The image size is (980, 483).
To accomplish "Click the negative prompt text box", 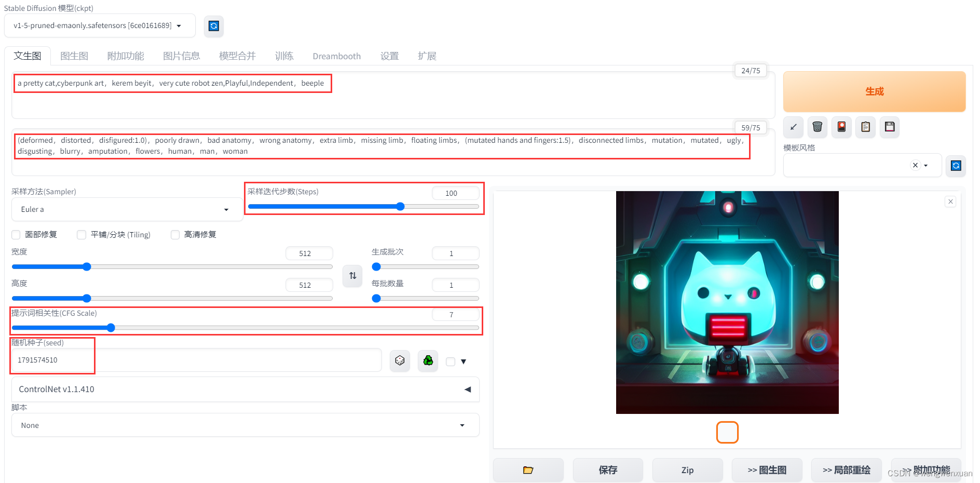I will click(x=393, y=152).
